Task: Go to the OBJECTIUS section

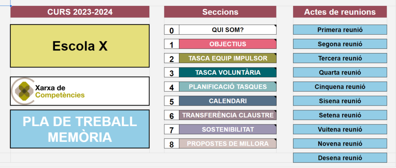Action: pyautogui.click(x=228, y=44)
